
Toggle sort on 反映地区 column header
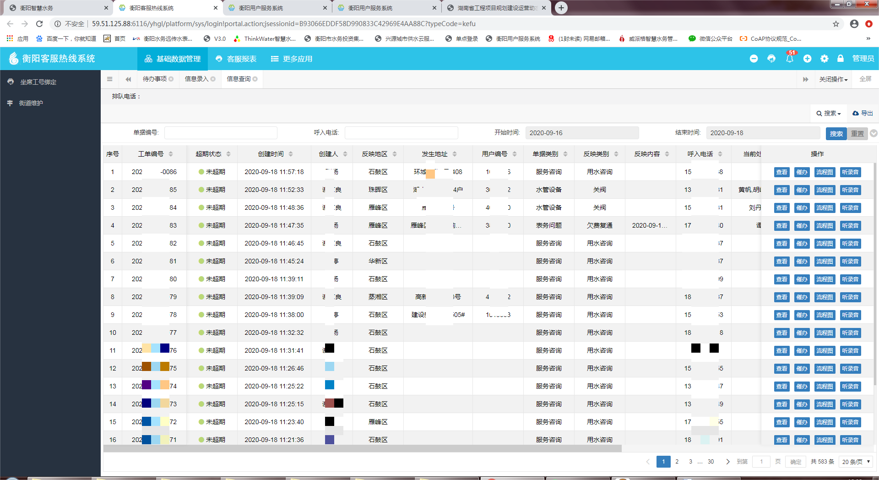pyautogui.click(x=395, y=154)
